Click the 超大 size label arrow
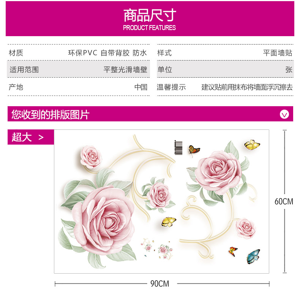The width and height of the screenshot is (300, 290). point(41,137)
